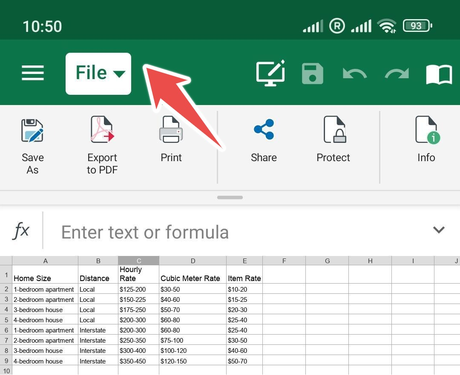This screenshot has height=375, width=460.
Task: Select cell with '$350-450'
Action: tap(138, 361)
